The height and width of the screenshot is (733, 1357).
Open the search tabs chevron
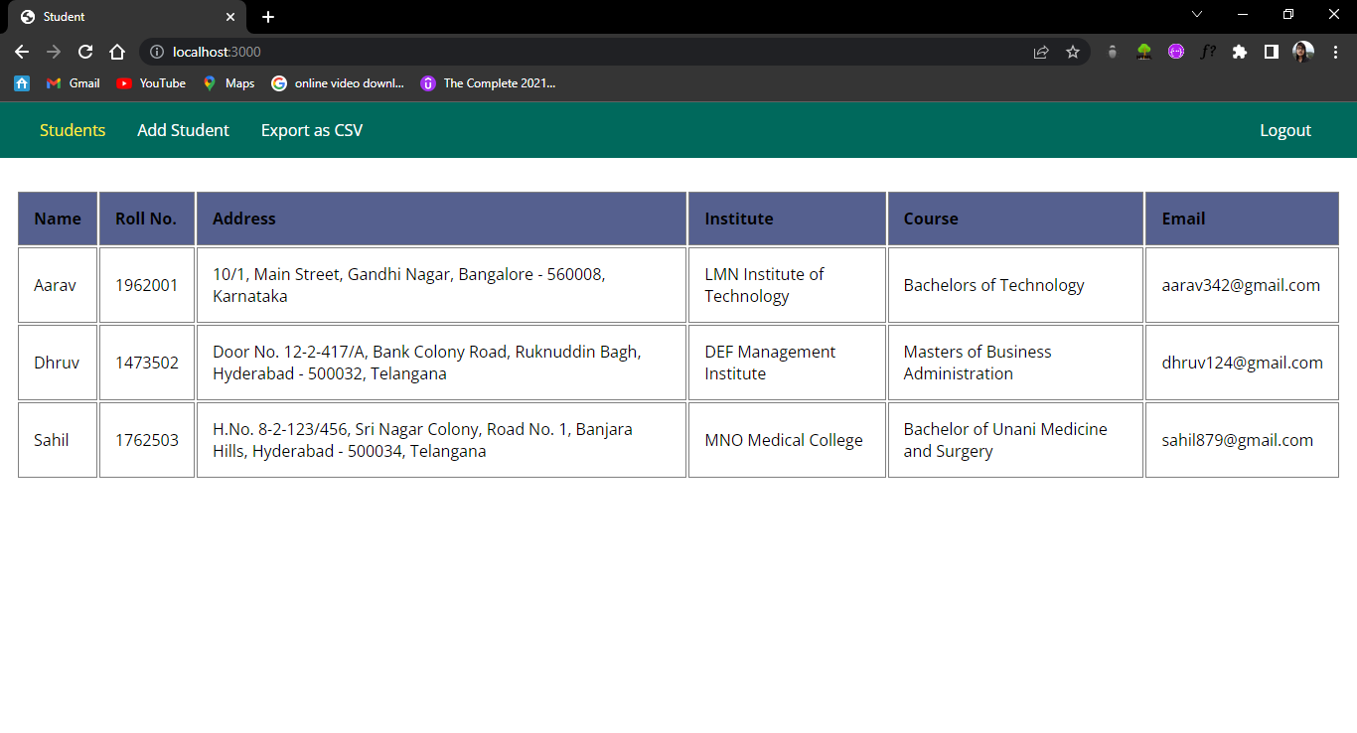1197,15
